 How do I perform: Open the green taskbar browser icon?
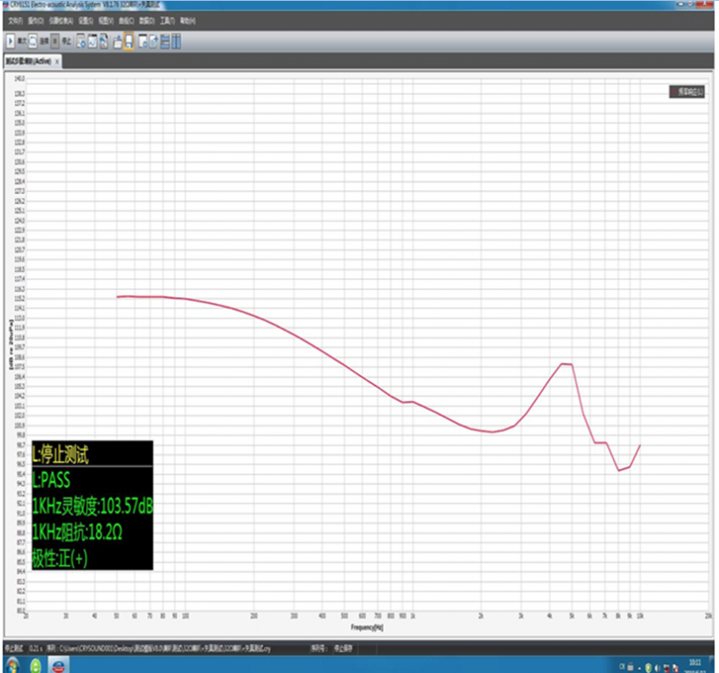point(36,665)
